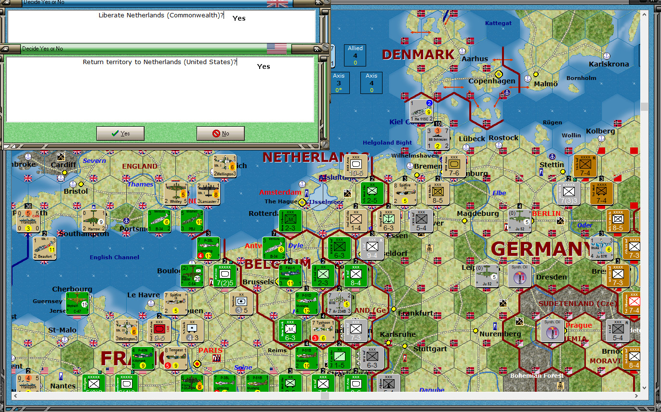Select the Typhoon IB fighter counter
661x412 pixels.
pos(323,331)
